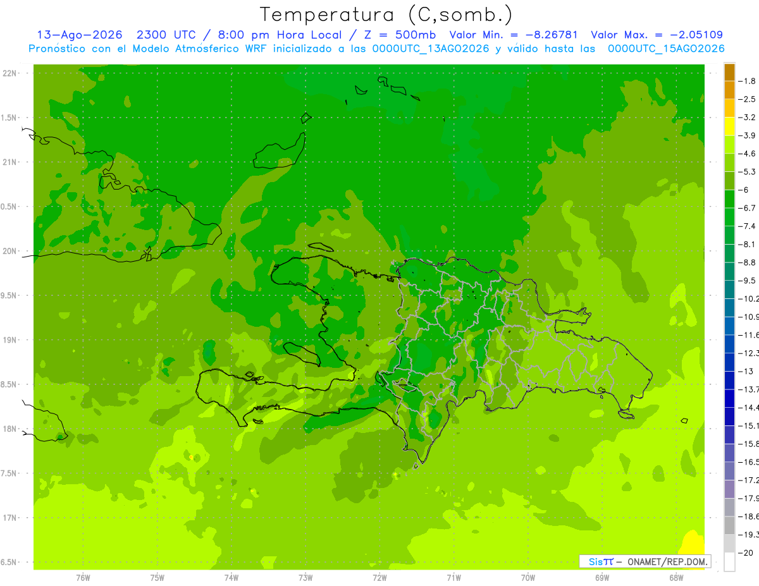Click the '-8.8' color scale label
Viewport: 759px width, 586px height.
coord(748,262)
